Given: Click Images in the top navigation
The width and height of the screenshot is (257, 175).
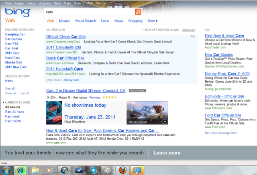Looking at the screenshot, I should click(19, 3).
